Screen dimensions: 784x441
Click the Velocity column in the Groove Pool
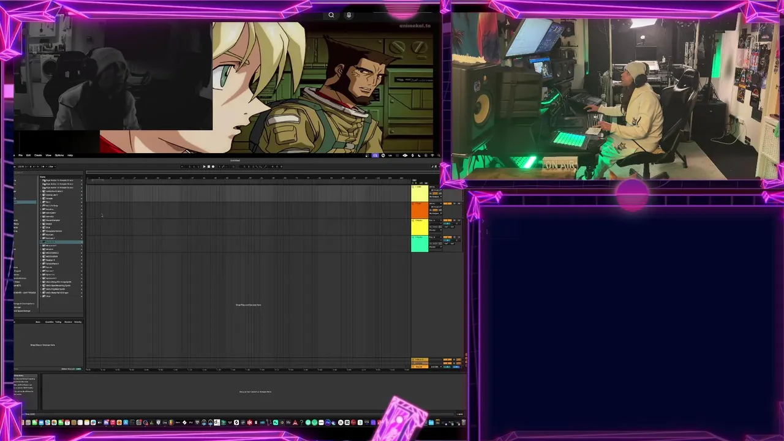pyautogui.click(x=78, y=322)
